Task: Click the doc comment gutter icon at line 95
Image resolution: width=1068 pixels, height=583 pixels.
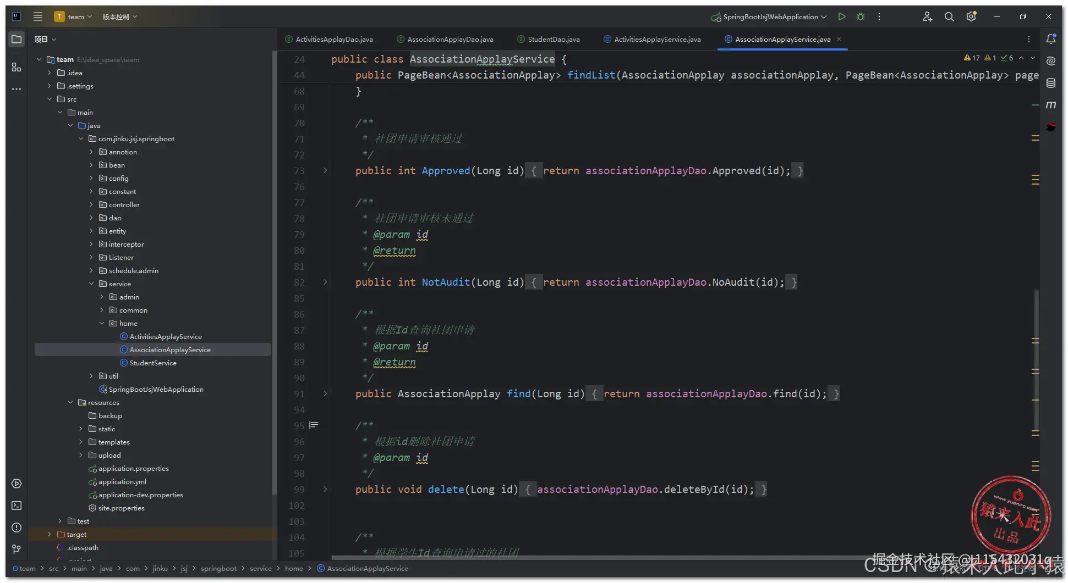Action: pos(314,425)
